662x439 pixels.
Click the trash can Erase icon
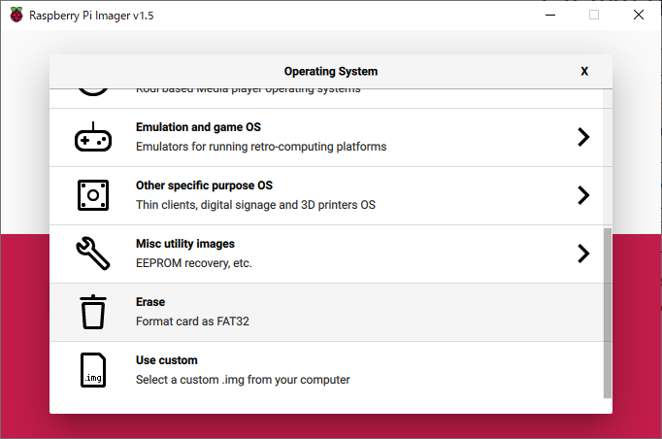(x=93, y=312)
